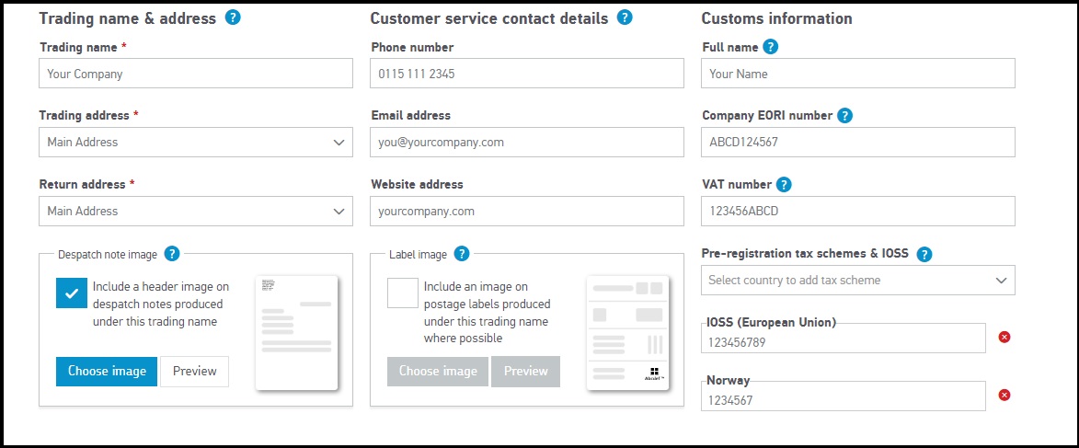
Task: Remove the IOSS (European Union) tax scheme
Action: (x=1004, y=338)
